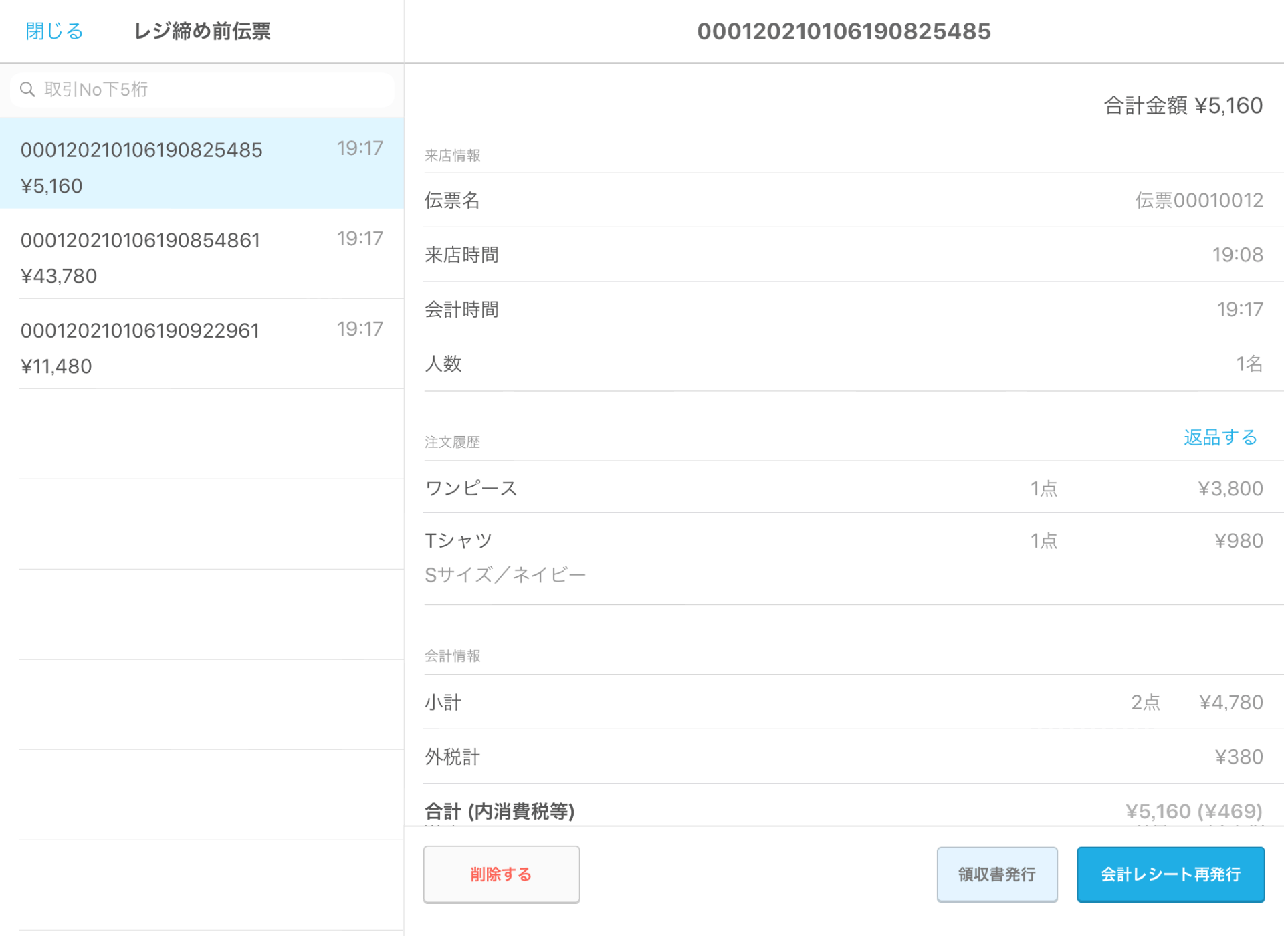Select the ¥43,780 transaction entry

[201, 256]
